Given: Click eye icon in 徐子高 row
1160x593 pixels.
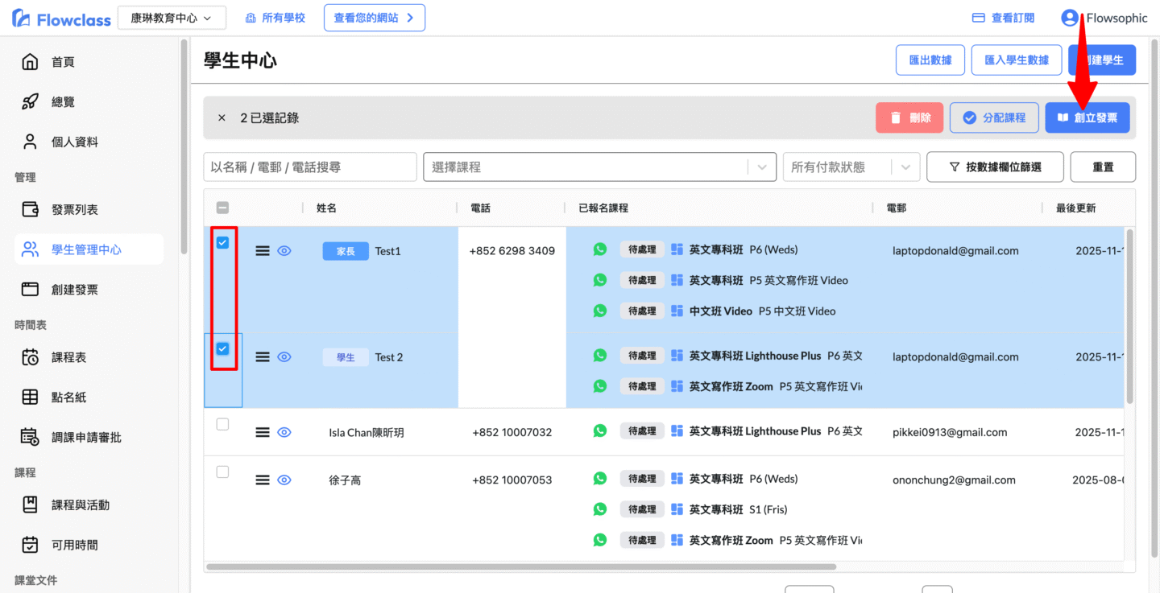Looking at the screenshot, I should pyautogui.click(x=284, y=480).
